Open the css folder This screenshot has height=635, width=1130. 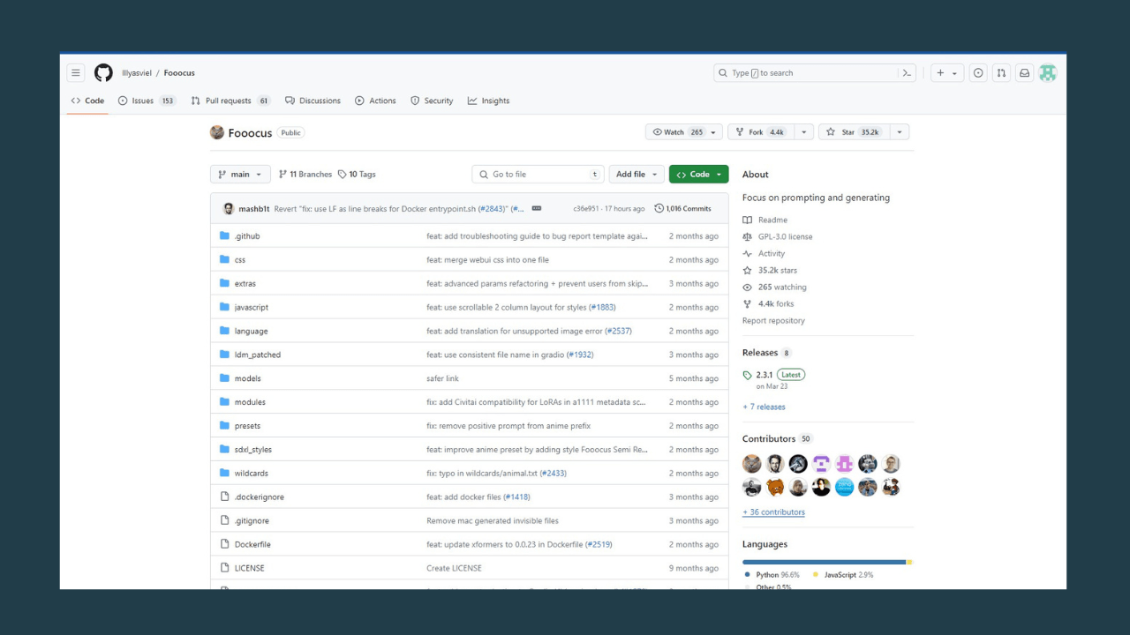coord(240,260)
